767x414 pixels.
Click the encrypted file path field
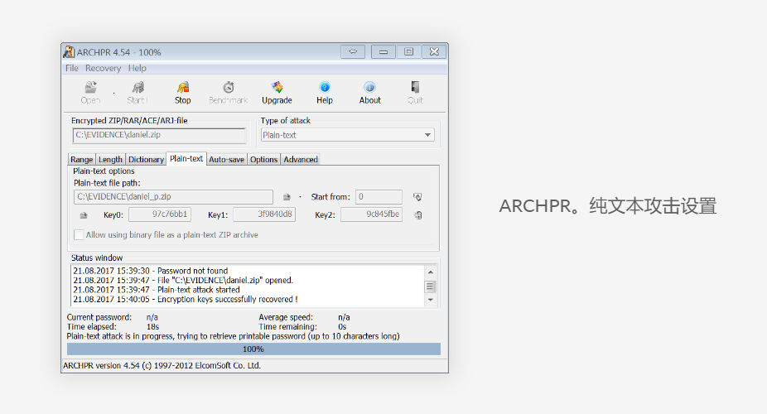coord(159,136)
